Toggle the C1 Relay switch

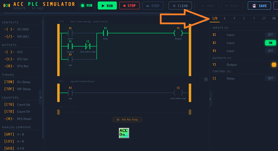click(x=270, y=78)
